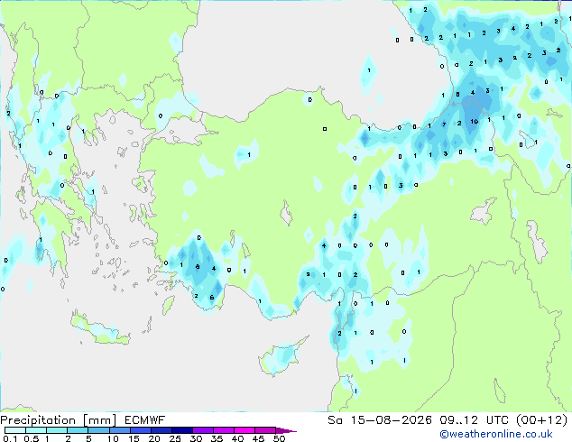Click the 'Sa 15-08-2026' date text
572x442 pixels.
tap(380, 420)
